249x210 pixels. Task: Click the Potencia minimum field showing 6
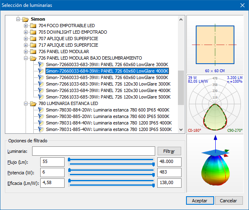(x=52, y=172)
